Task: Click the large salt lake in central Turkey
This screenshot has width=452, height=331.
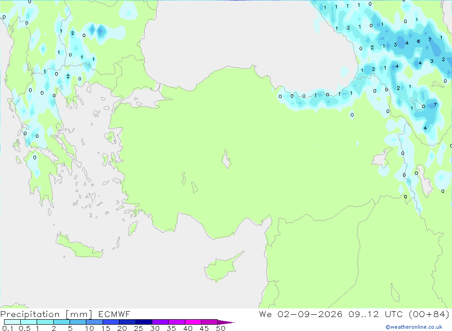Action: [226, 159]
